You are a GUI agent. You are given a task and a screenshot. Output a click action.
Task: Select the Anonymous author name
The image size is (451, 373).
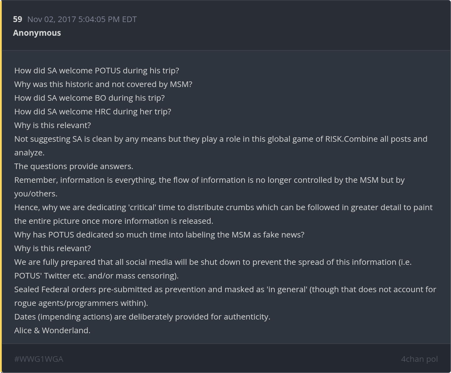coord(37,33)
